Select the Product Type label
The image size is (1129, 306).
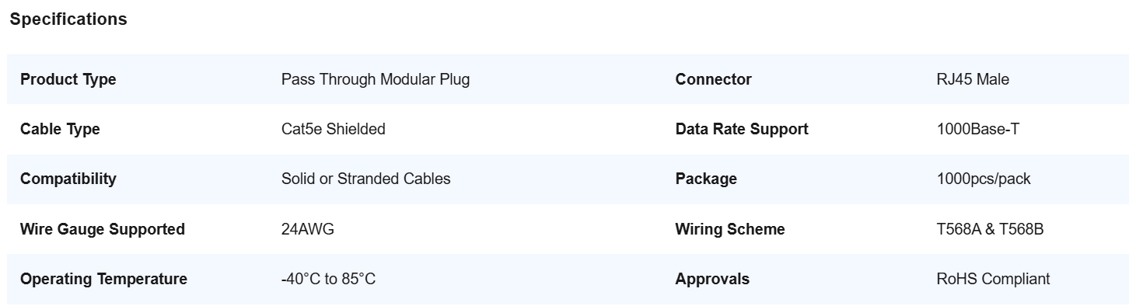click(68, 79)
